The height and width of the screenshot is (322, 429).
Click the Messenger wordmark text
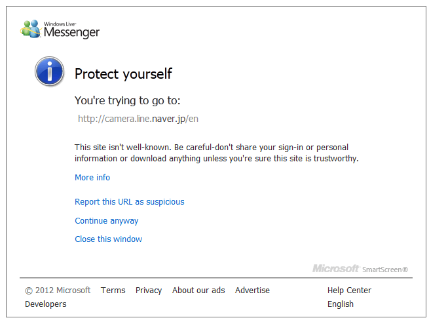[x=71, y=32]
